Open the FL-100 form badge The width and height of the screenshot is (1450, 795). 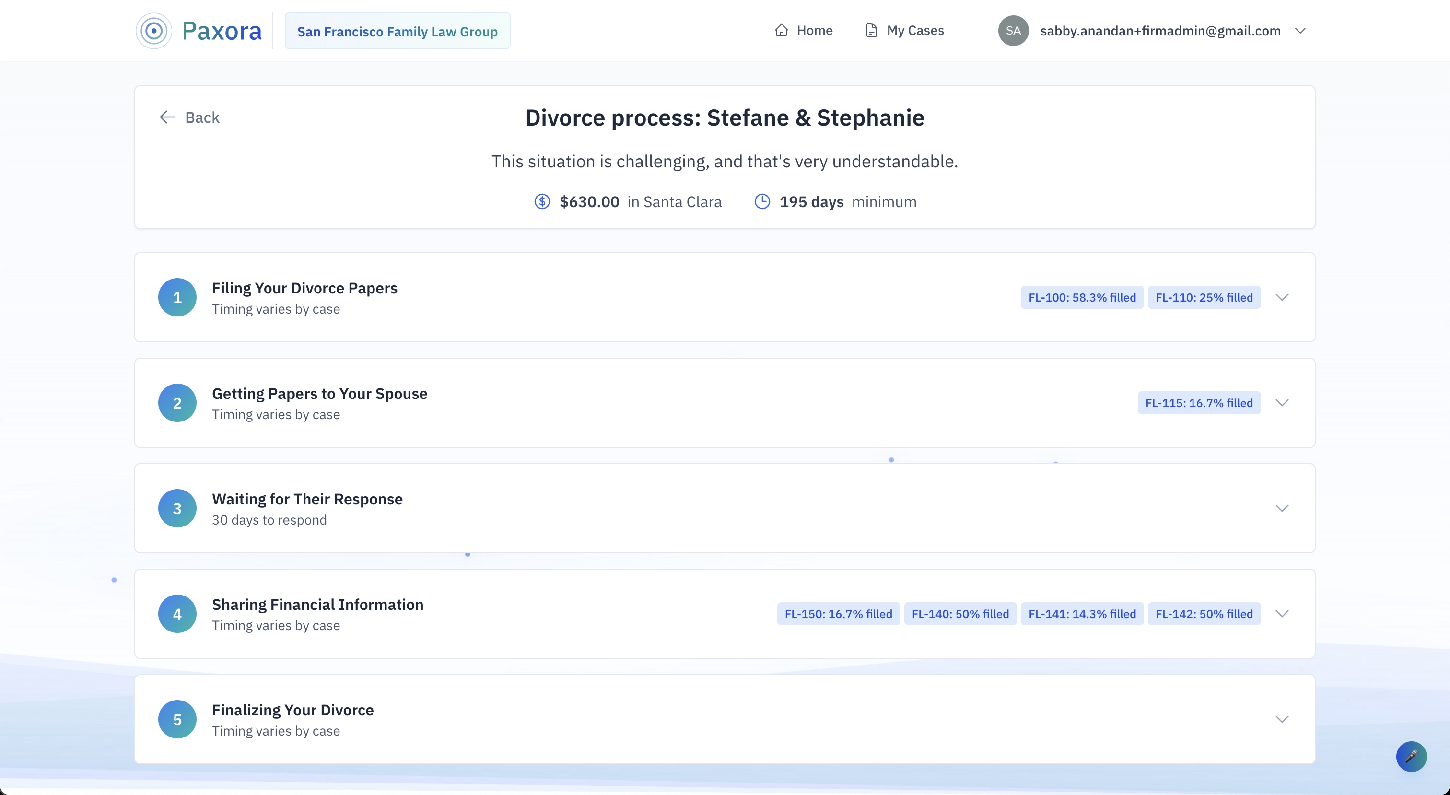point(1081,297)
